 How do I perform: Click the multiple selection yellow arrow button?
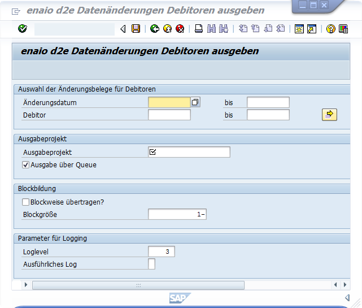[329, 115]
